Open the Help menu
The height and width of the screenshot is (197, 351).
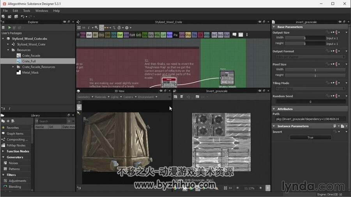point(57,11)
